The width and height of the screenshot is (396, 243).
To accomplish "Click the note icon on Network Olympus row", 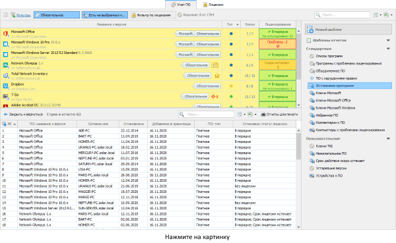I will pos(215,65).
